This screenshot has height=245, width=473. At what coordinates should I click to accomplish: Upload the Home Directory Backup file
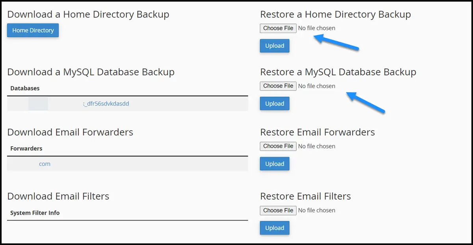(x=274, y=46)
